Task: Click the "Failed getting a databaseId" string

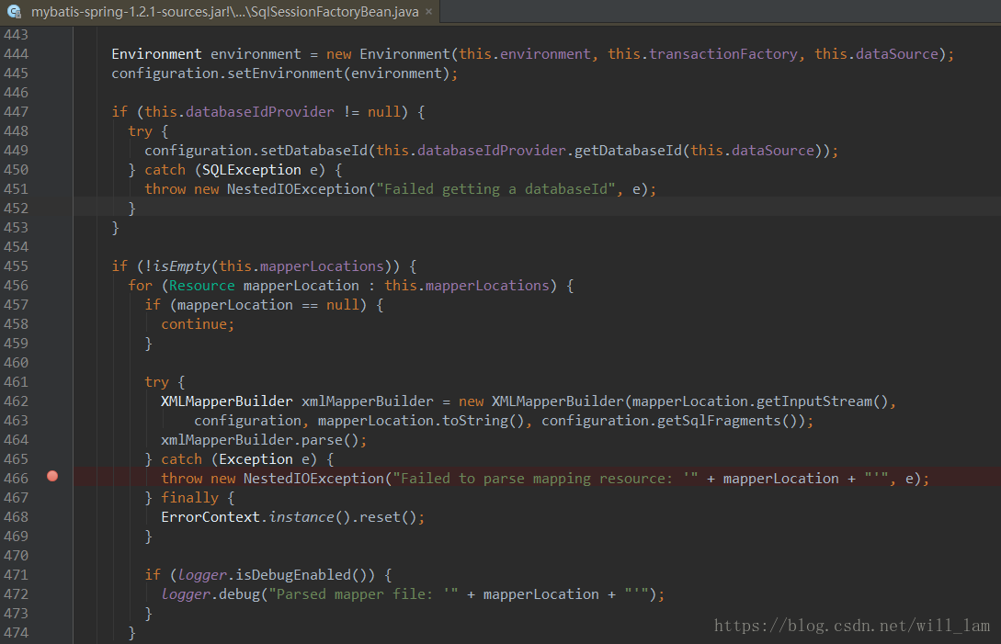Action: tap(496, 189)
